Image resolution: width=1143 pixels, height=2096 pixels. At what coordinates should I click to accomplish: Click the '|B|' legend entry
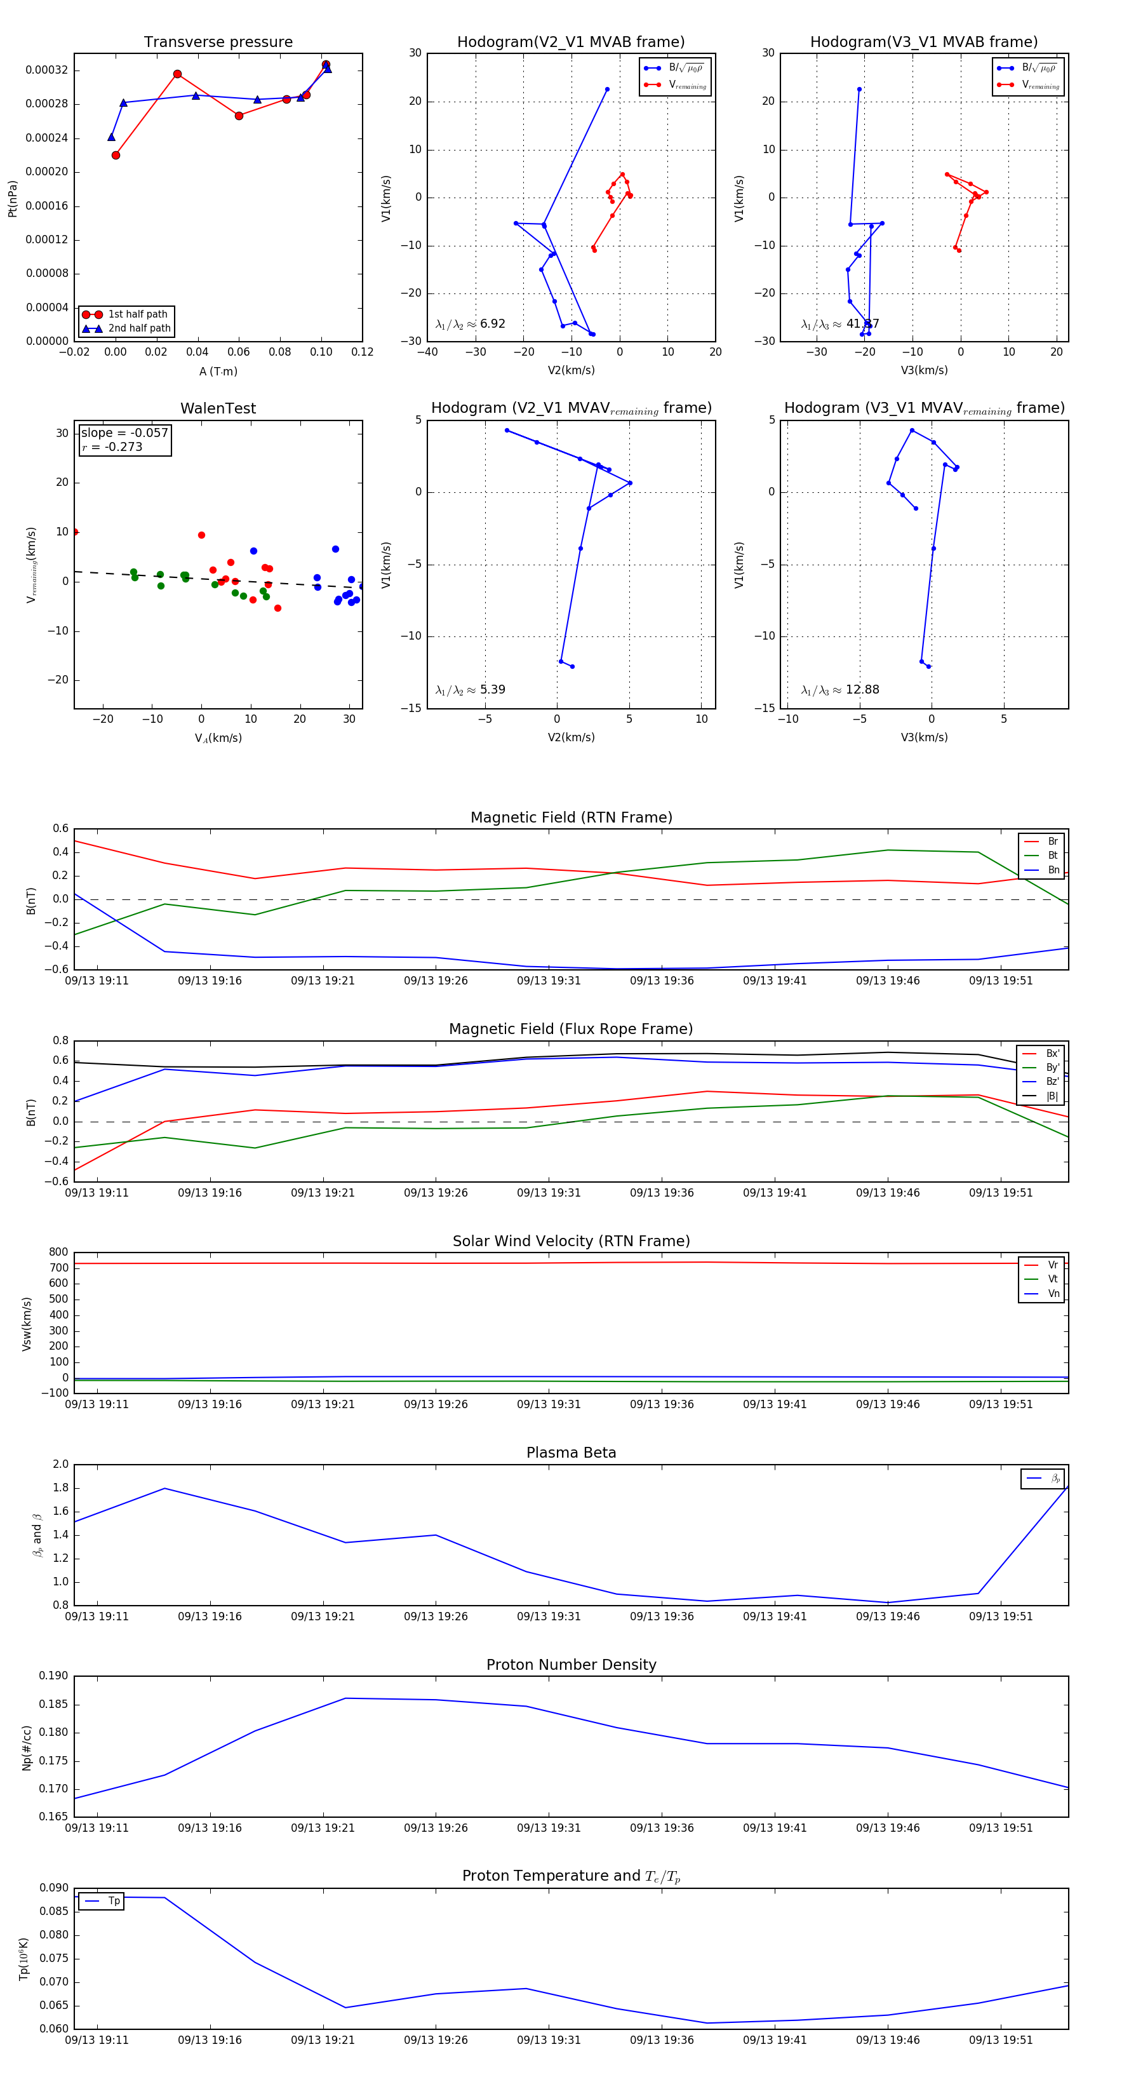(x=1041, y=1096)
